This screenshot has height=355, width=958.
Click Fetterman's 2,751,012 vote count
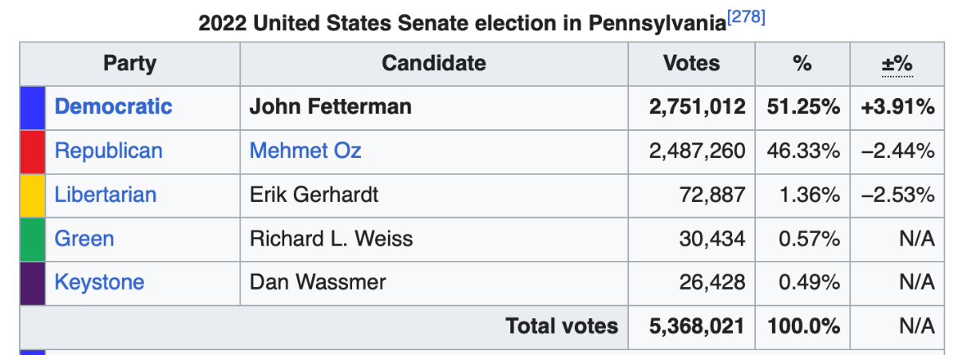[x=697, y=107]
